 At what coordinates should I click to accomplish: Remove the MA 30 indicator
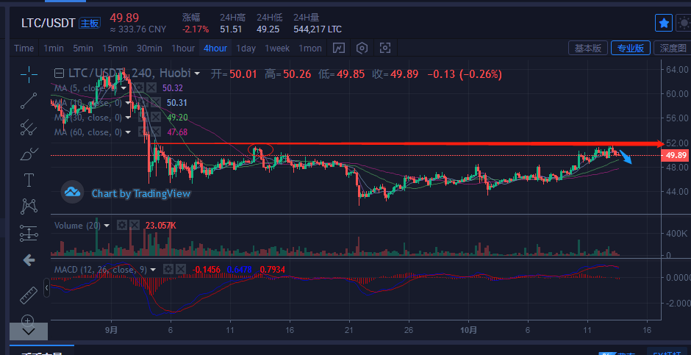156,117
